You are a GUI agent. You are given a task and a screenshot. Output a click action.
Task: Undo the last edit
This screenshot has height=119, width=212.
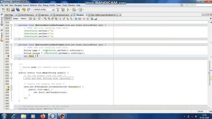click(24, 10)
